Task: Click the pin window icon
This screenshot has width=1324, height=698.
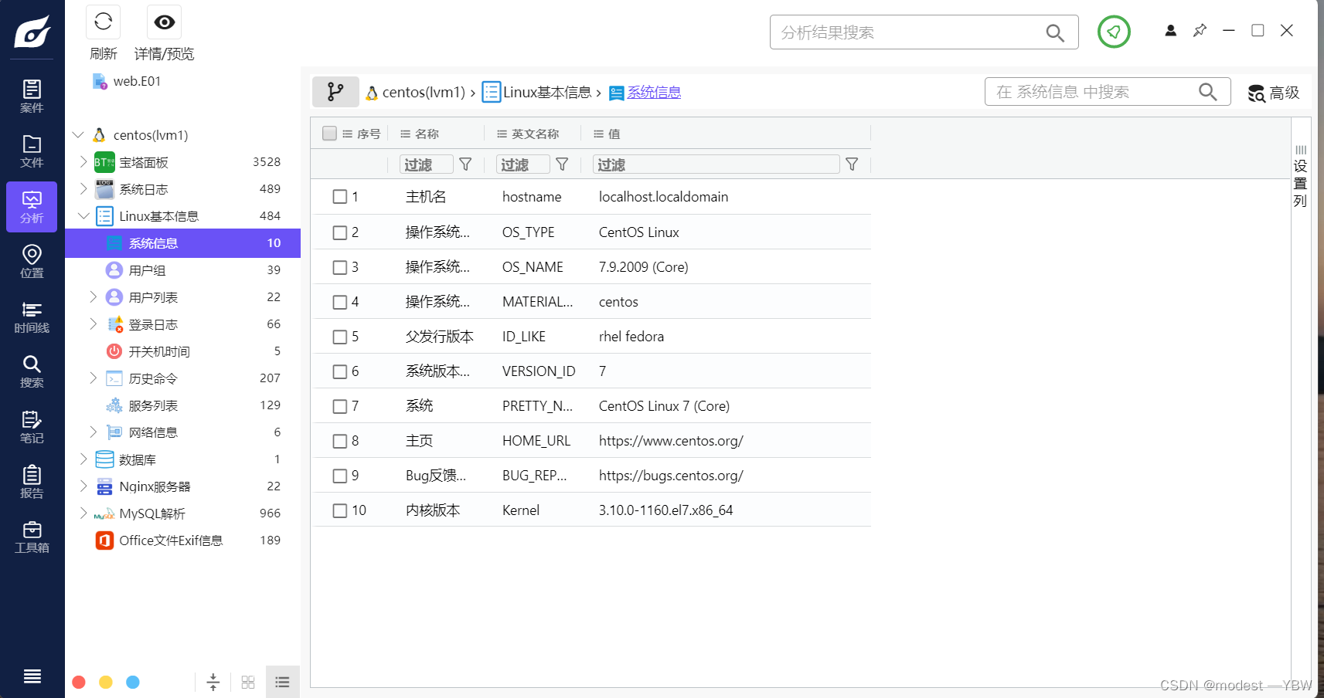Action: [x=1200, y=31]
